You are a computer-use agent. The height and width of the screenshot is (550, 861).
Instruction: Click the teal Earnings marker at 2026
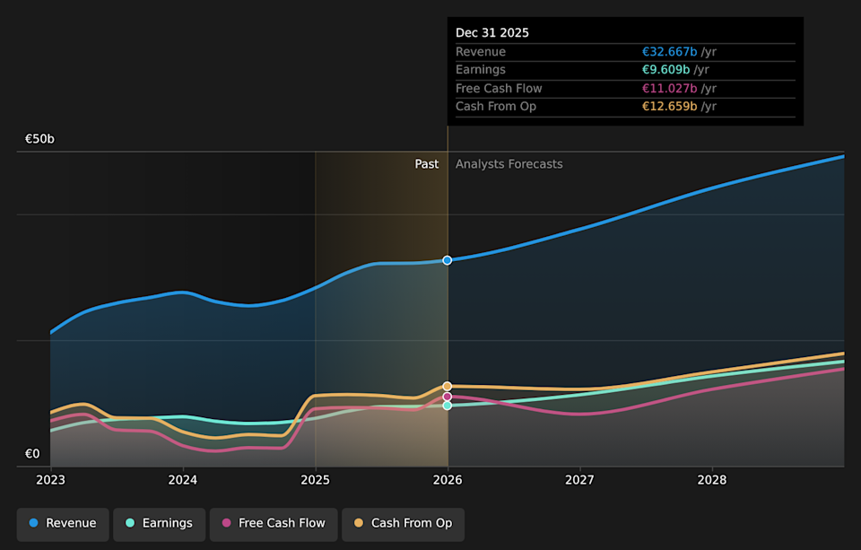tap(448, 406)
